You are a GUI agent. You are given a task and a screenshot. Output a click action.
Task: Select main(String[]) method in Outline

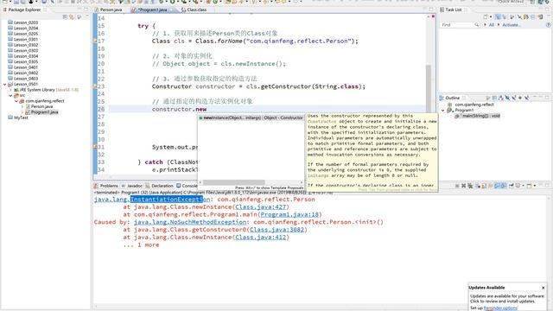[477, 116]
